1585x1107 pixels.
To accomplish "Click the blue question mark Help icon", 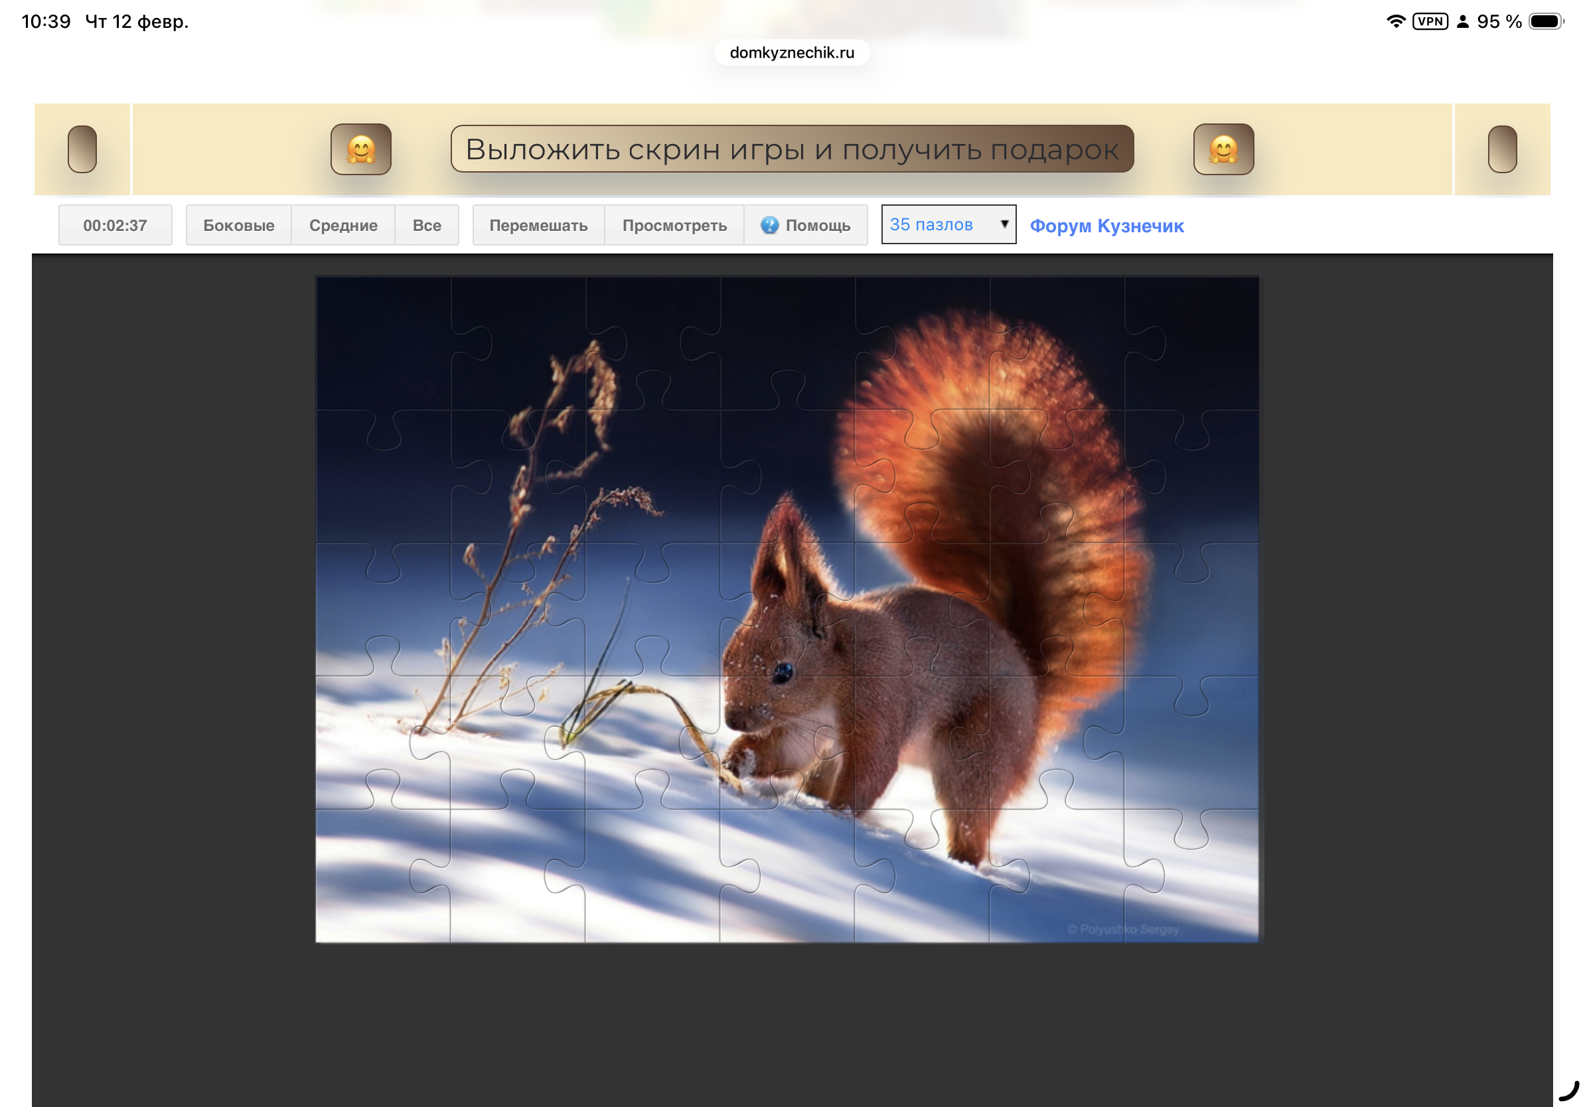I will pyautogui.click(x=769, y=226).
